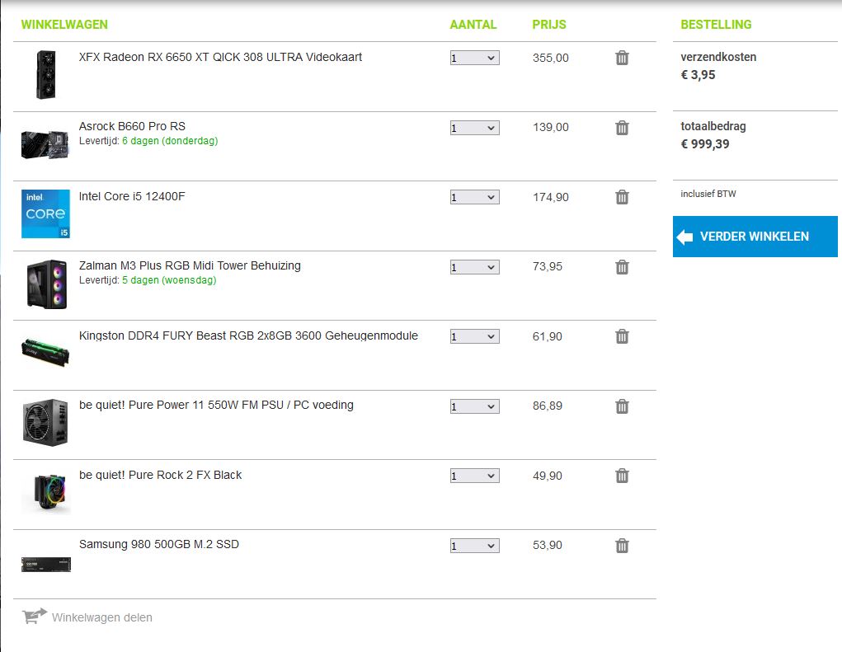
Task: Delete the Samsung 980 500GB SSD item
Action: (x=622, y=545)
